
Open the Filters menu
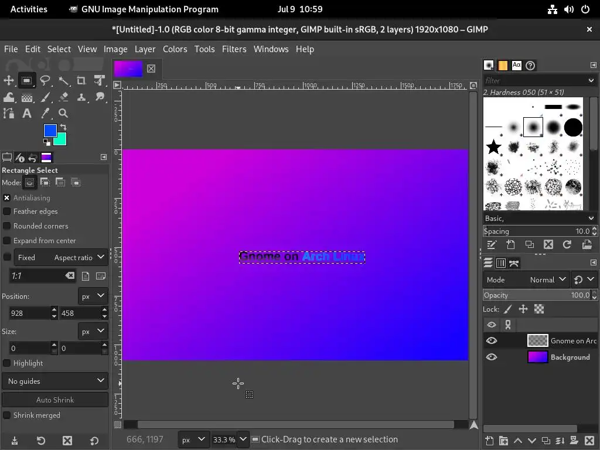(x=234, y=49)
